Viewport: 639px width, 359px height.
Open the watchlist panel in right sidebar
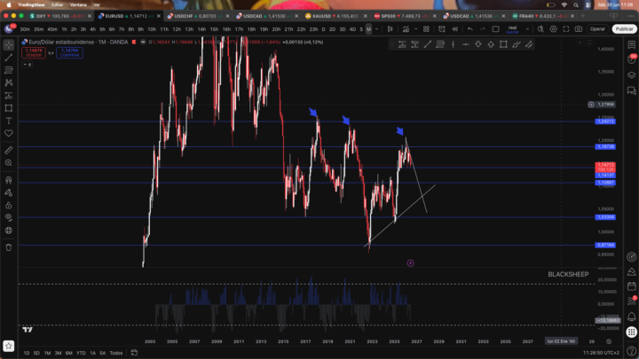pos(631,45)
